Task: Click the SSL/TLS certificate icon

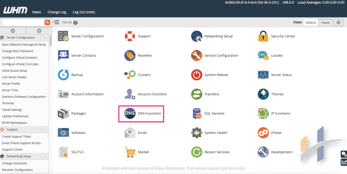Action: [x=63, y=152]
